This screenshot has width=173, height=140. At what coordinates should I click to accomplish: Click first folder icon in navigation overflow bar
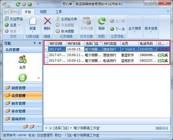(26, 126)
